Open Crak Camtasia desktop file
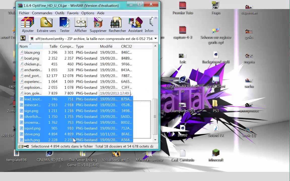The image size is (290, 181). (183, 156)
